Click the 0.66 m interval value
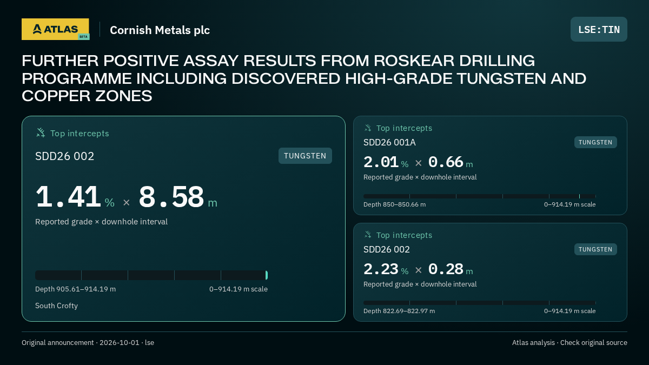Screen dimensions: 649x365 pyautogui.click(x=451, y=162)
